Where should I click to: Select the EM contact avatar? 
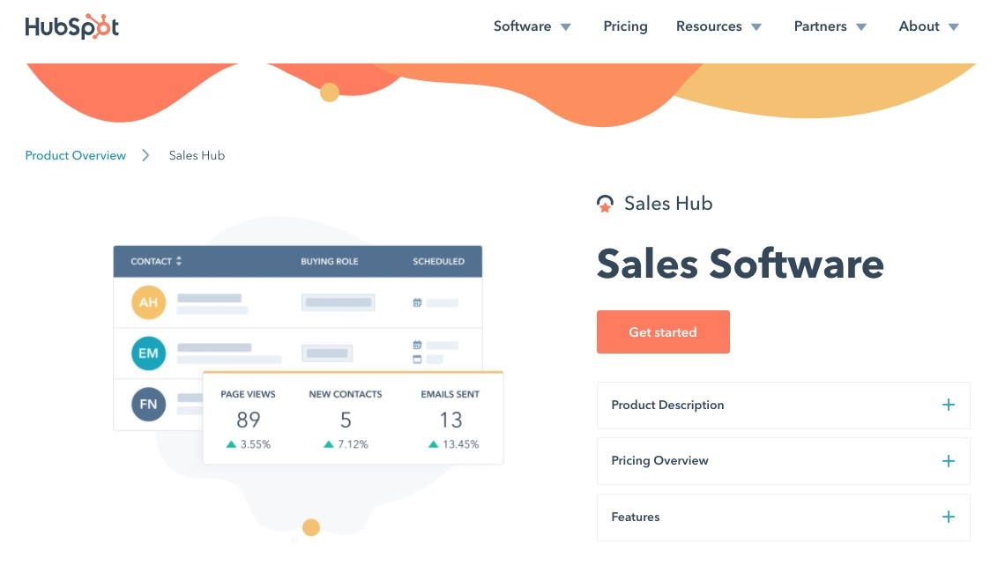(148, 353)
